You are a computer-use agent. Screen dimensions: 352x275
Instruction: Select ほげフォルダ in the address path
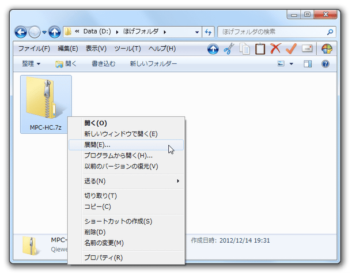141,32
